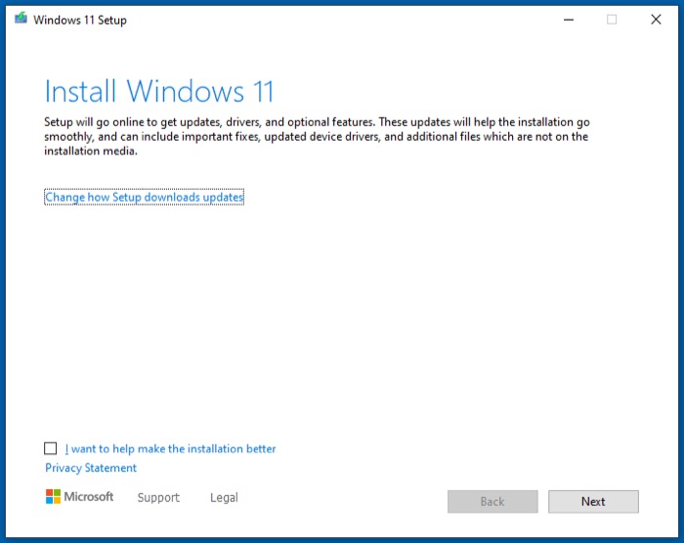
Task: Open 'Change how Setup downloads updates'
Action: point(144,198)
